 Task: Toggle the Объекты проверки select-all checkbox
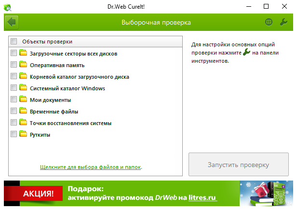pos(13,41)
